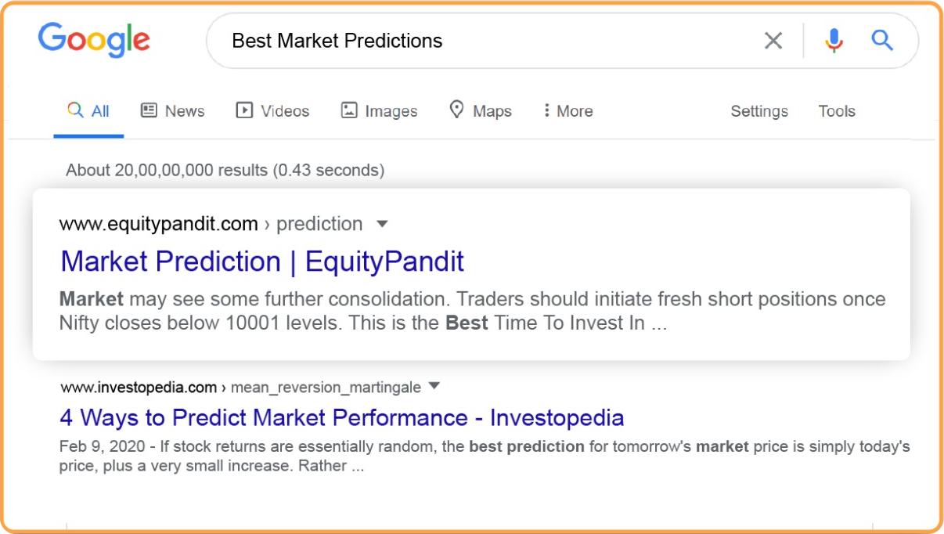
Task: Open the More options menu
Action: (568, 111)
